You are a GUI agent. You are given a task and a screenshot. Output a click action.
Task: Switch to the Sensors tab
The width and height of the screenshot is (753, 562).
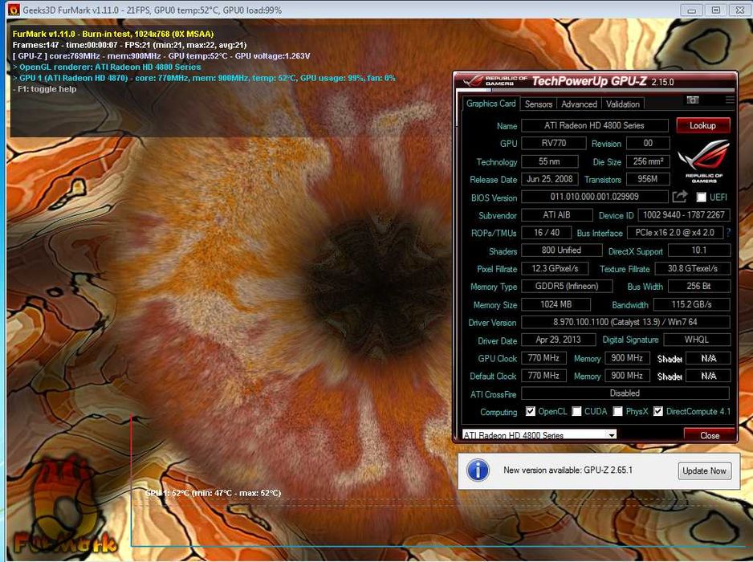coord(539,104)
